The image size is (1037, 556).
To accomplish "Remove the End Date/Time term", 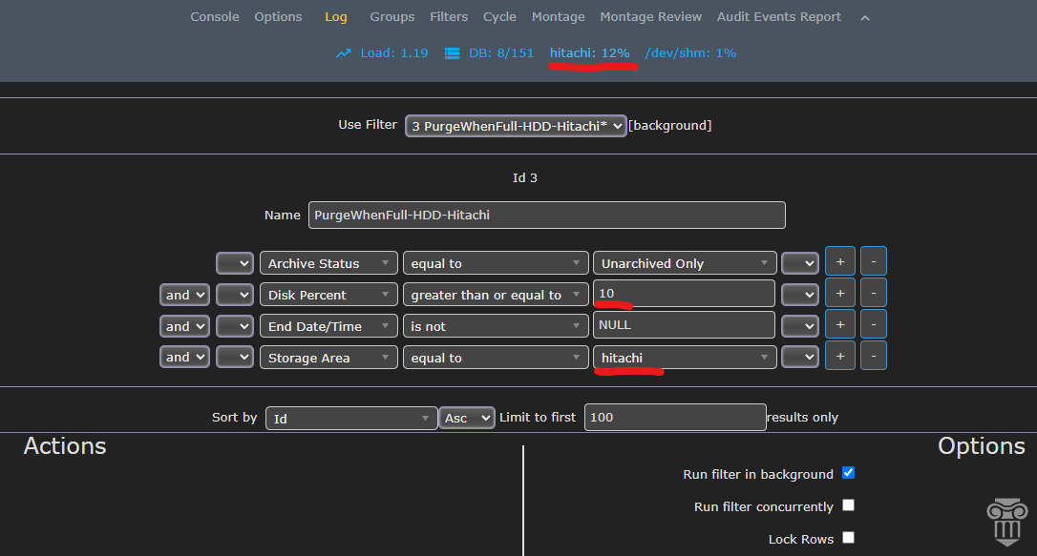I will pyautogui.click(x=874, y=324).
